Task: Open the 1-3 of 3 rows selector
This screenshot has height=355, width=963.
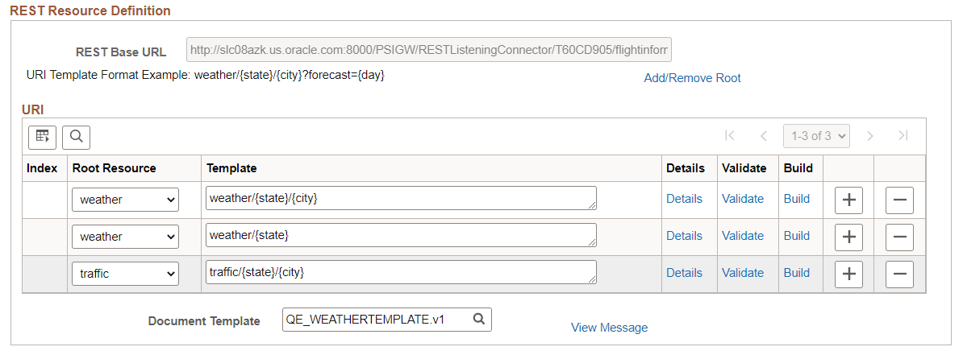Action: [x=817, y=136]
